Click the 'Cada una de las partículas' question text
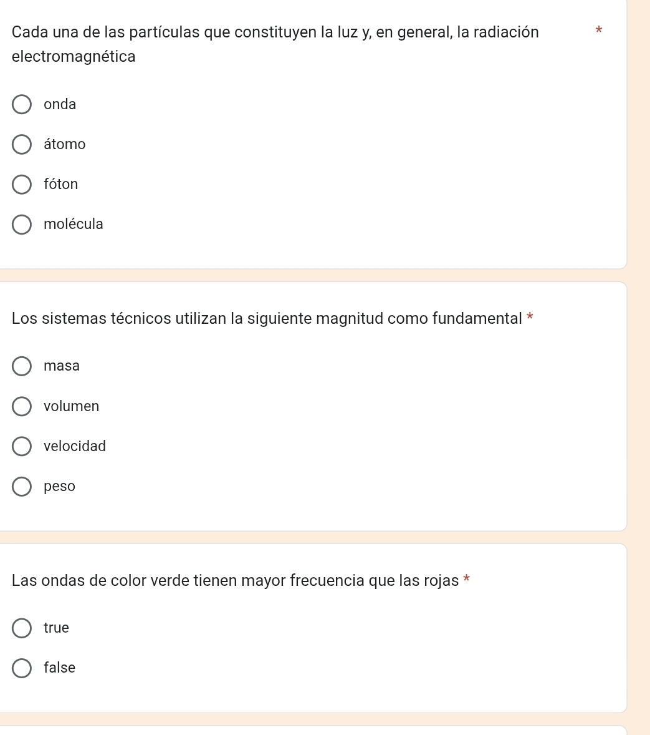 coord(275,44)
